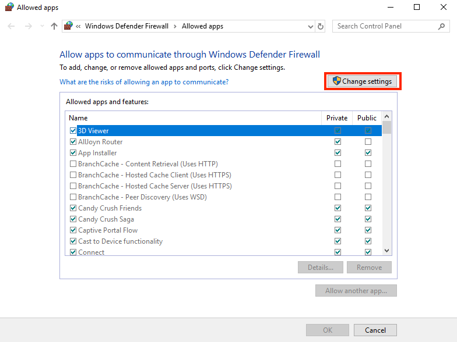Screen dimensions: 457x342
Task: Check Private box for BranchCache Peer Discovery
Action: [x=338, y=197]
